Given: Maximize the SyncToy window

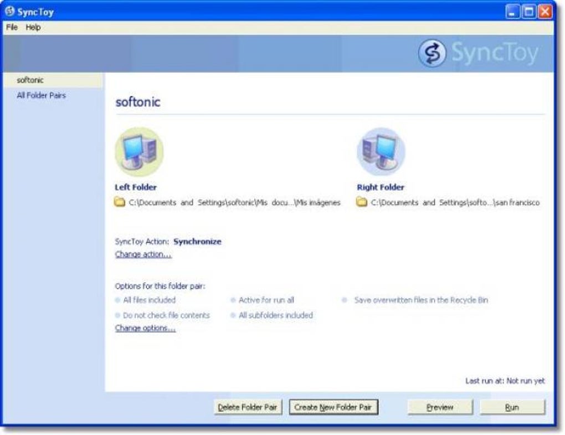Looking at the screenshot, I should tap(529, 12).
